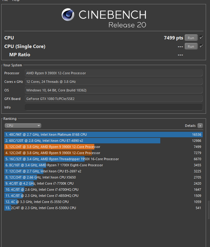Select the Intel Core i7-7700K ranking row
The image size is (210, 247).
pyautogui.click(x=103, y=183)
